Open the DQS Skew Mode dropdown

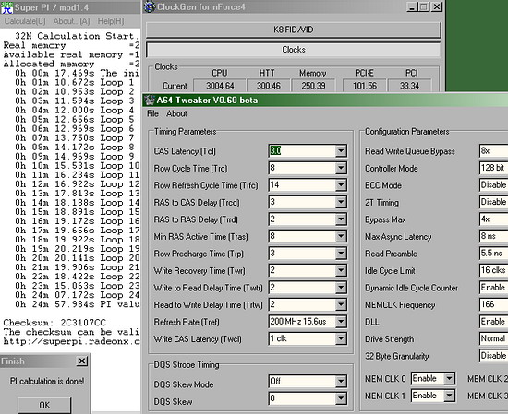341,382
